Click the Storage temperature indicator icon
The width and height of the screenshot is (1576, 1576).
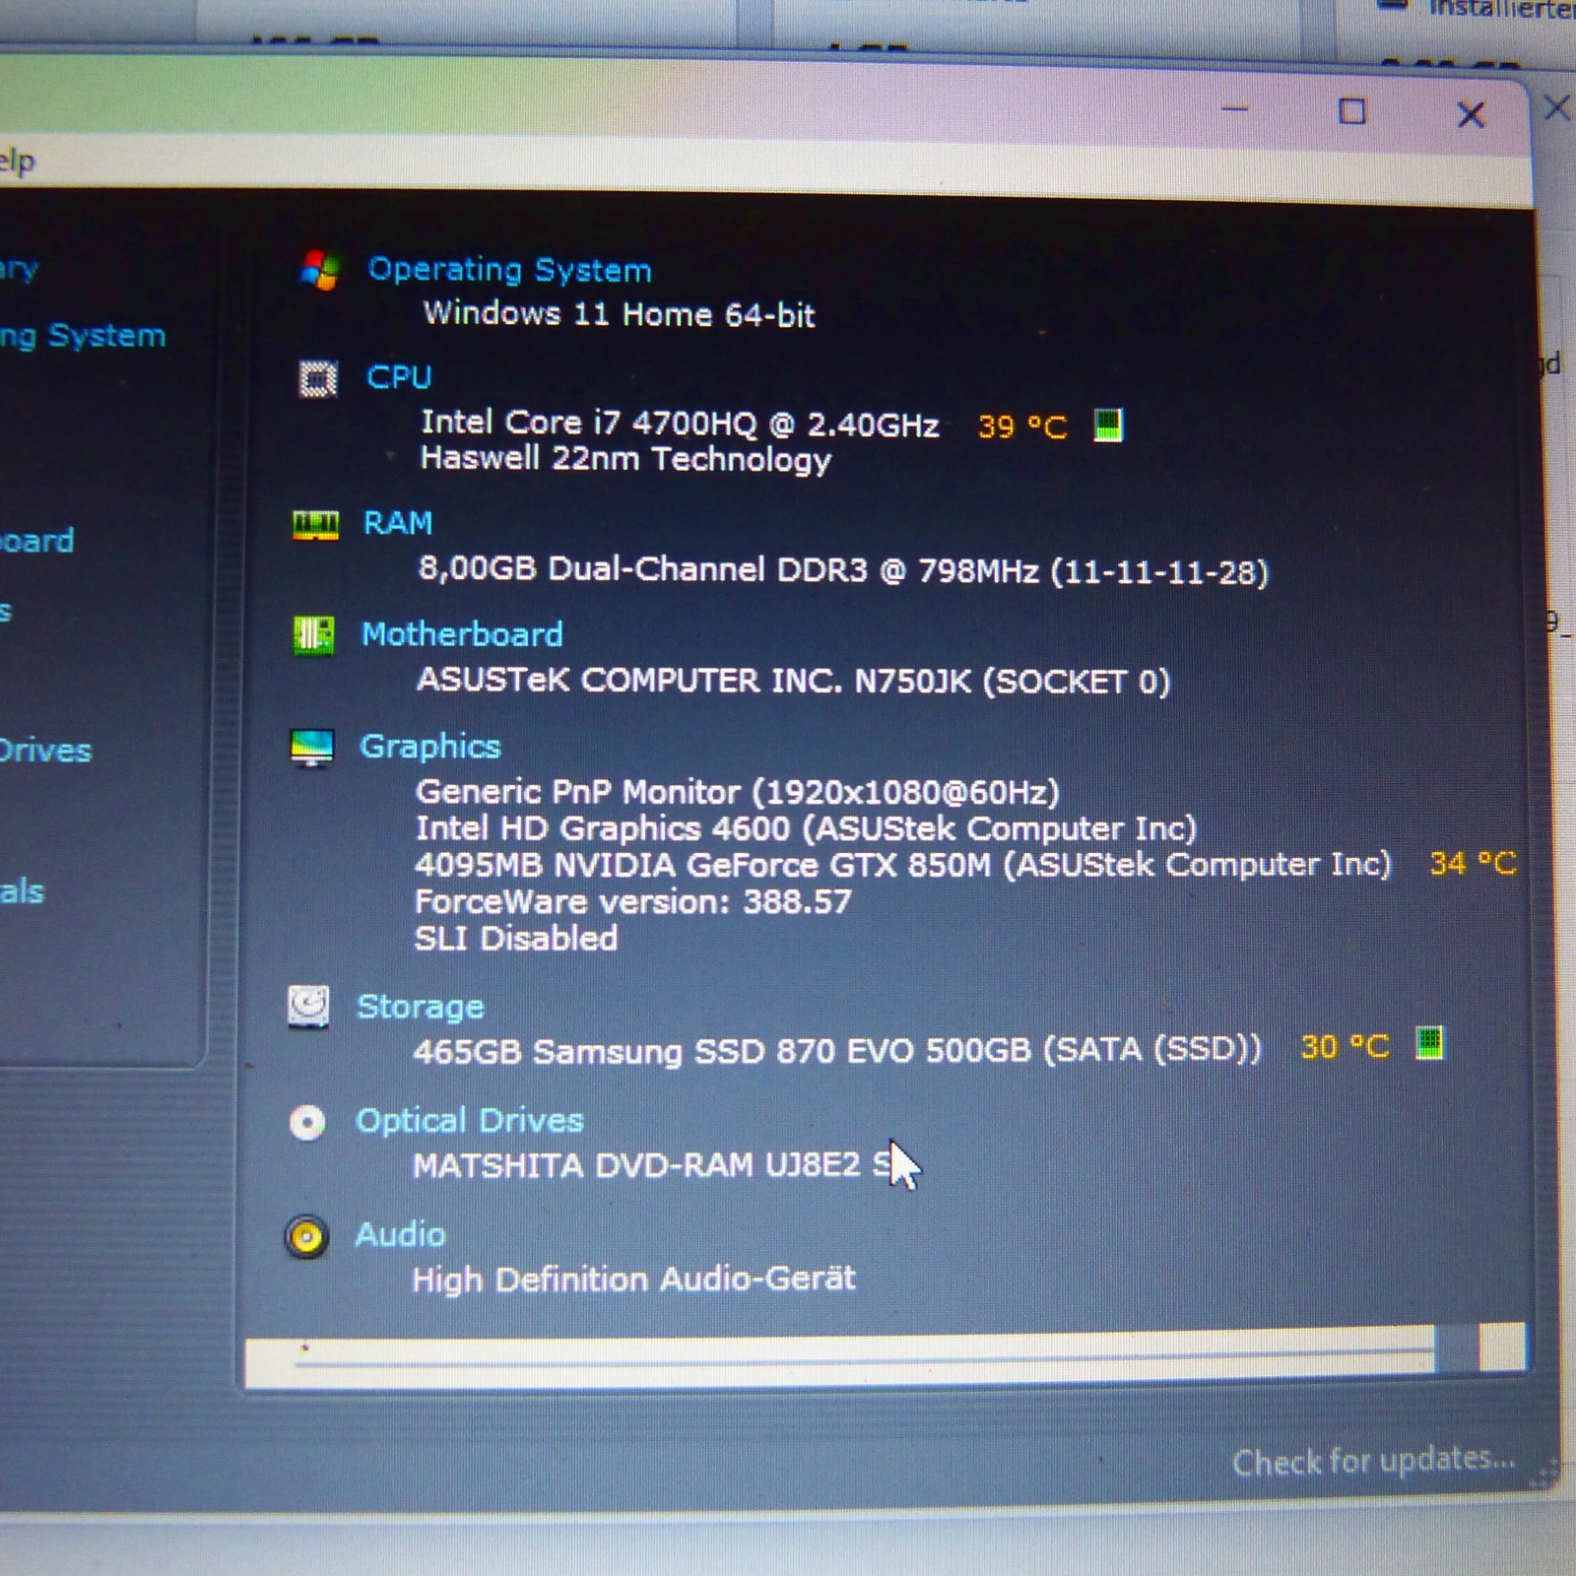[x=1429, y=1043]
